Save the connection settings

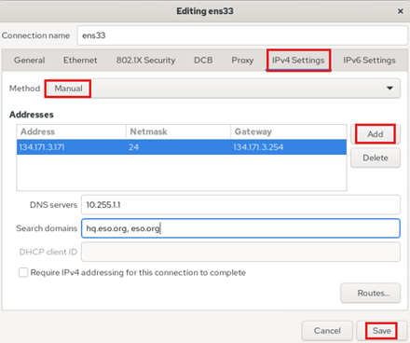click(382, 331)
